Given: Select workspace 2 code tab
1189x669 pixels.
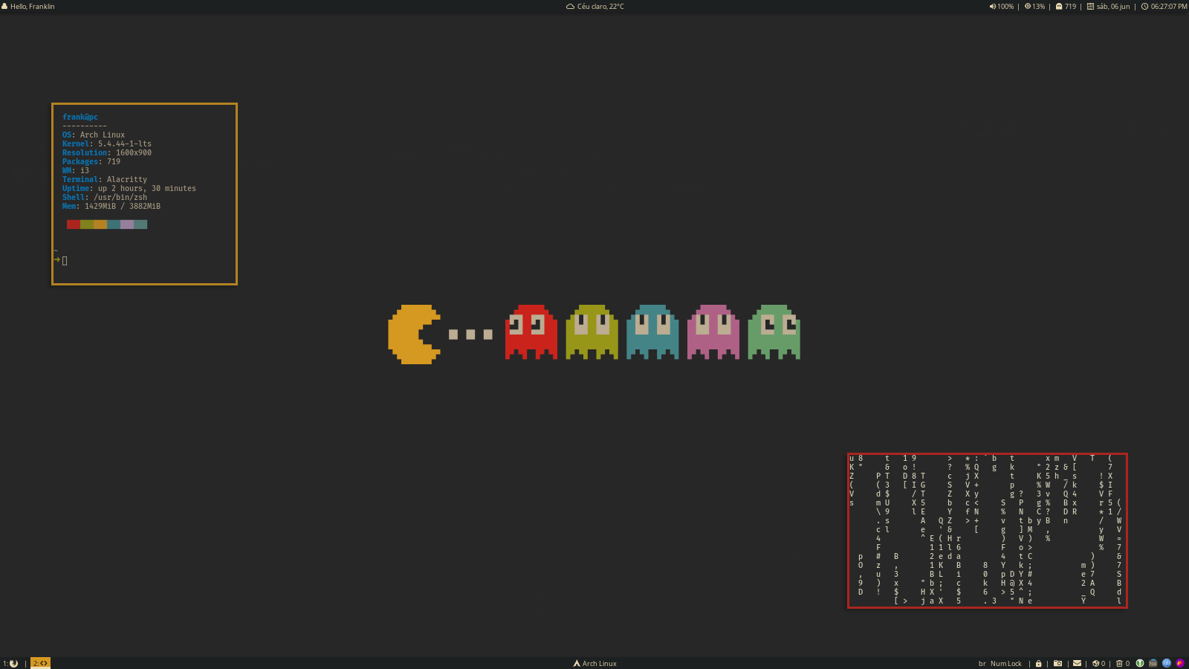Looking at the screenshot, I should click(40, 663).
